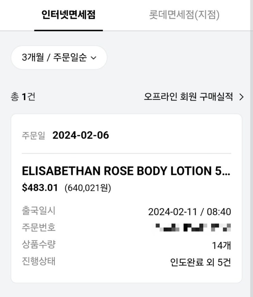Click the 주문일 label
This screenshot has width=253, height=297.
coord(33,136)
